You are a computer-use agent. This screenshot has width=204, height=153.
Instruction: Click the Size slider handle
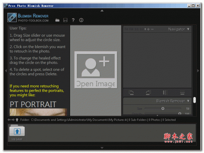click(163, 109)
